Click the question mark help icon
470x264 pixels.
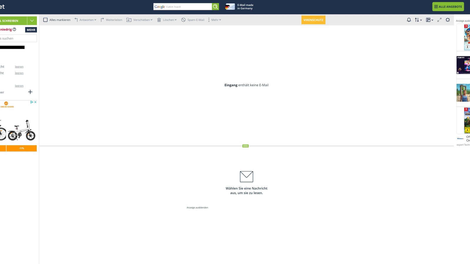coord(14,29)
